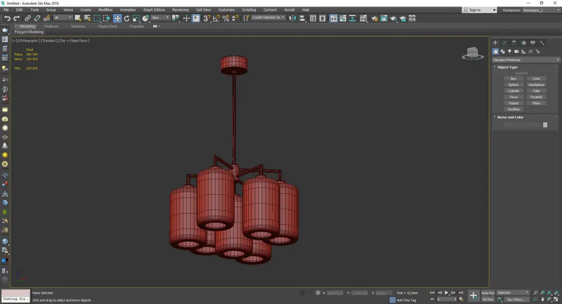This screenshot has height=304, width=562.
Task: Switch to the Modify command panel
Action: [x=504, y=43]
